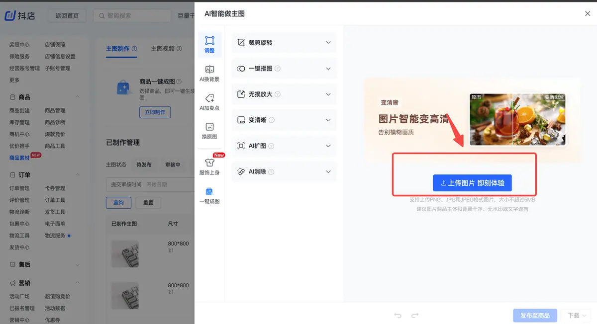This screenshot has height=324, width=597.
Task: Click the 变清晰 before/after sample image
Action: 517,119
